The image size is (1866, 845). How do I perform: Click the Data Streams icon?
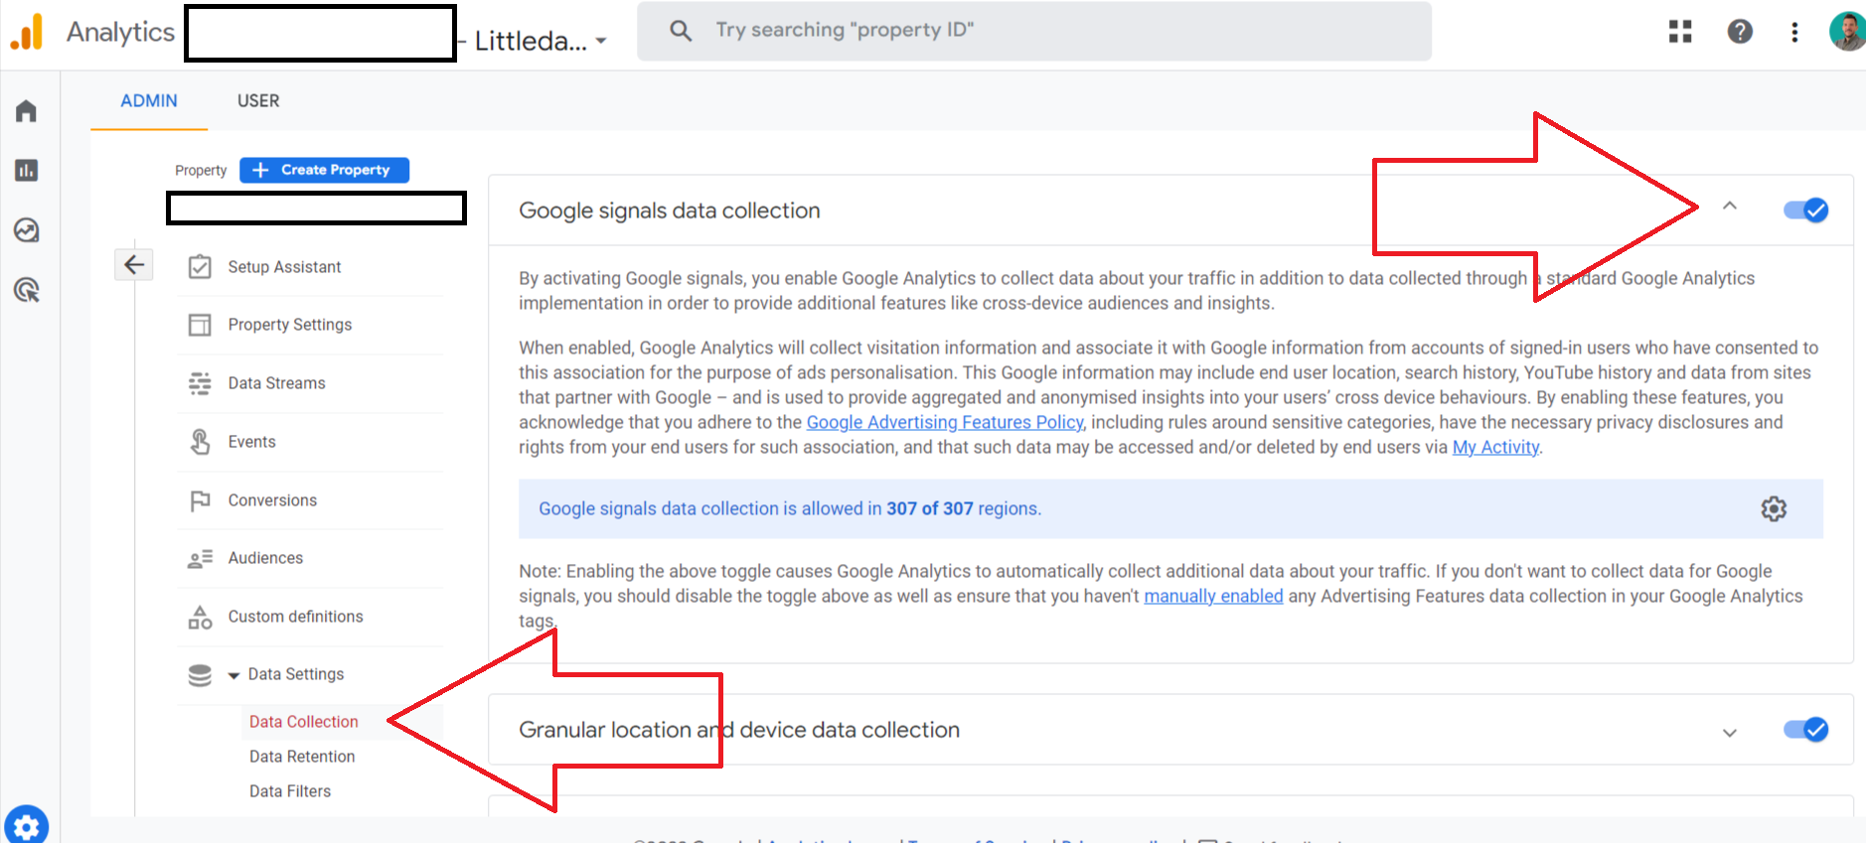200,383
